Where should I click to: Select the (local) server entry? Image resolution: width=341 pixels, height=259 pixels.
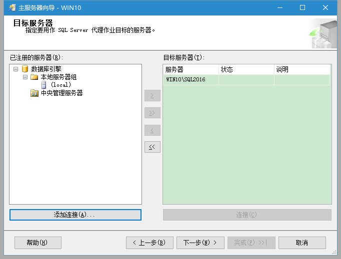coord(61,85)
